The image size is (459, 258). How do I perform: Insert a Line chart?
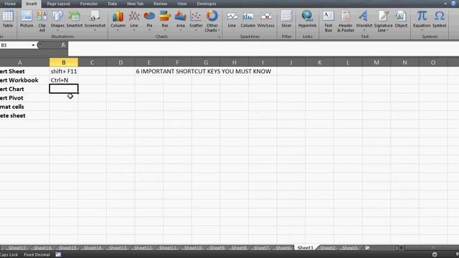(x=134, y=21)
